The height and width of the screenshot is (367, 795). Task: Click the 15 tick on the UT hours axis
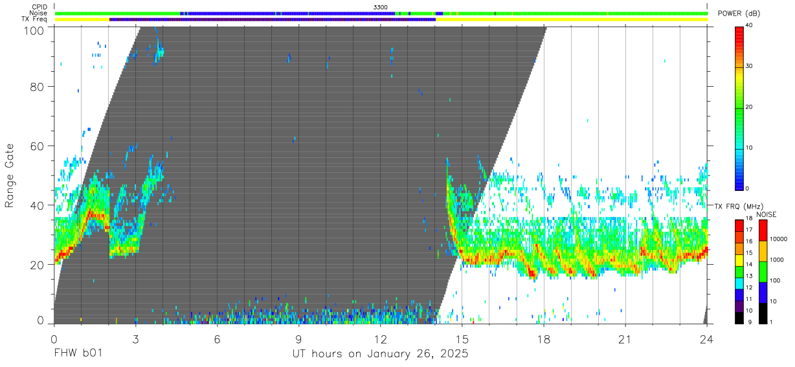pyautogui.click(x=462, y=339)
